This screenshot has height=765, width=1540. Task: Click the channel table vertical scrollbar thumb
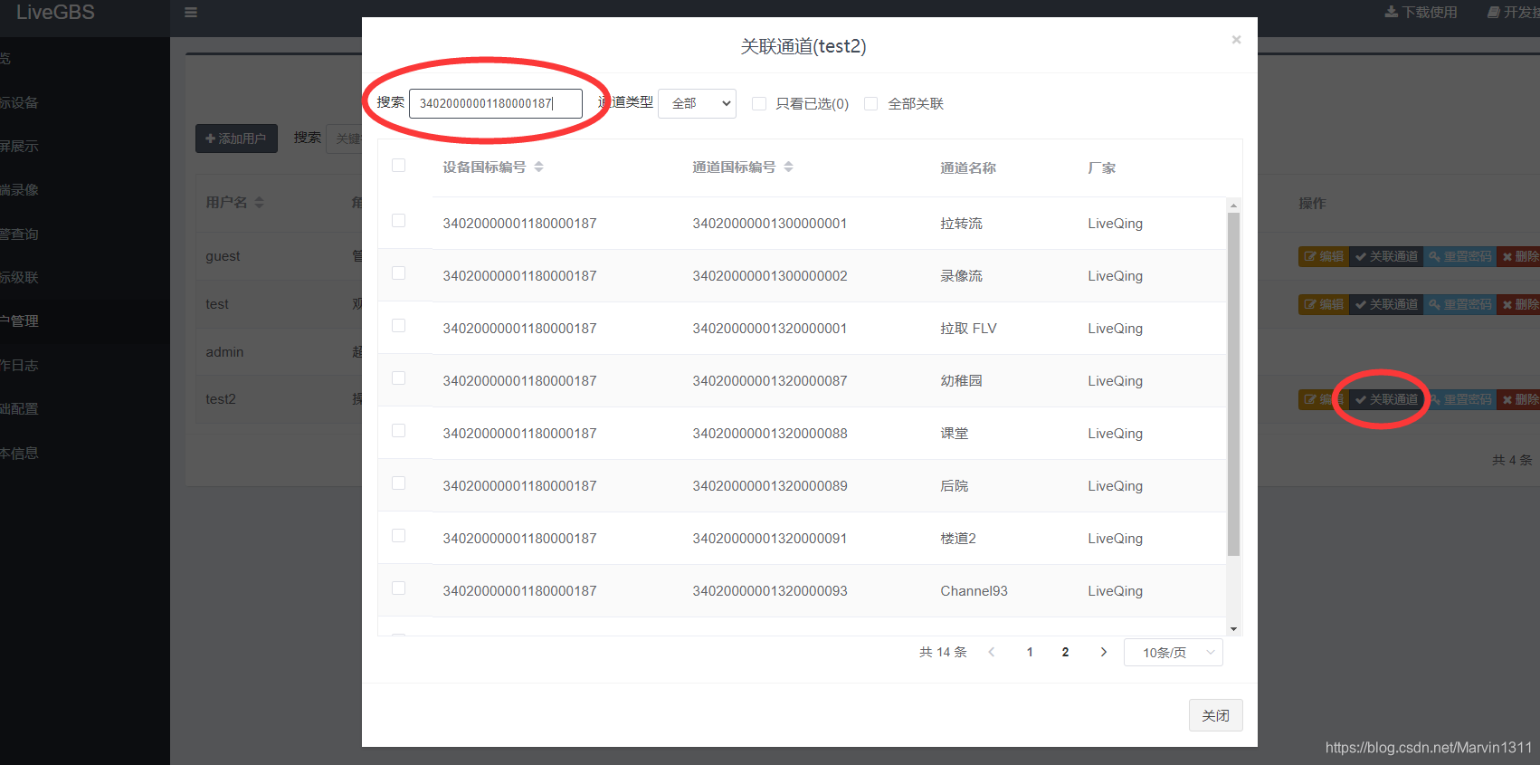[1233, 384]
